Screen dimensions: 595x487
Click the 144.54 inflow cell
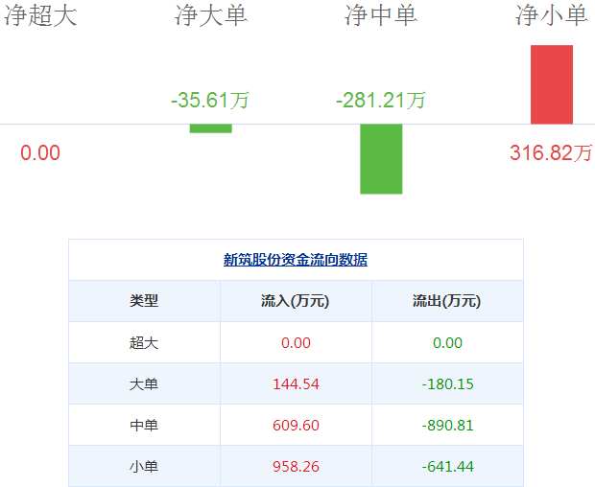296,384
